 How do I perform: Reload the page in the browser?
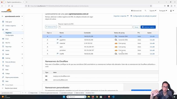click(x=9, y=6)
